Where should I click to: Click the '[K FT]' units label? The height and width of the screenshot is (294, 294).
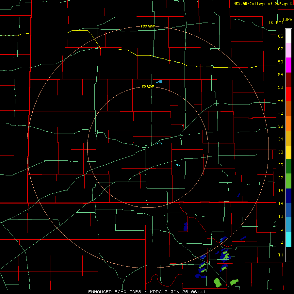click(x=276, y=23)
